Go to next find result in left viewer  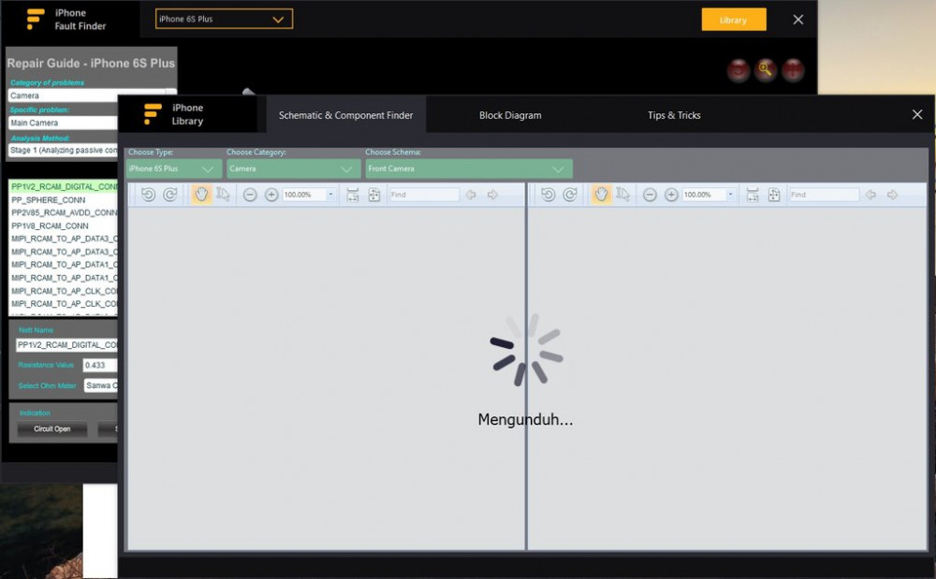pyautogui.click(x=492, y=195)
